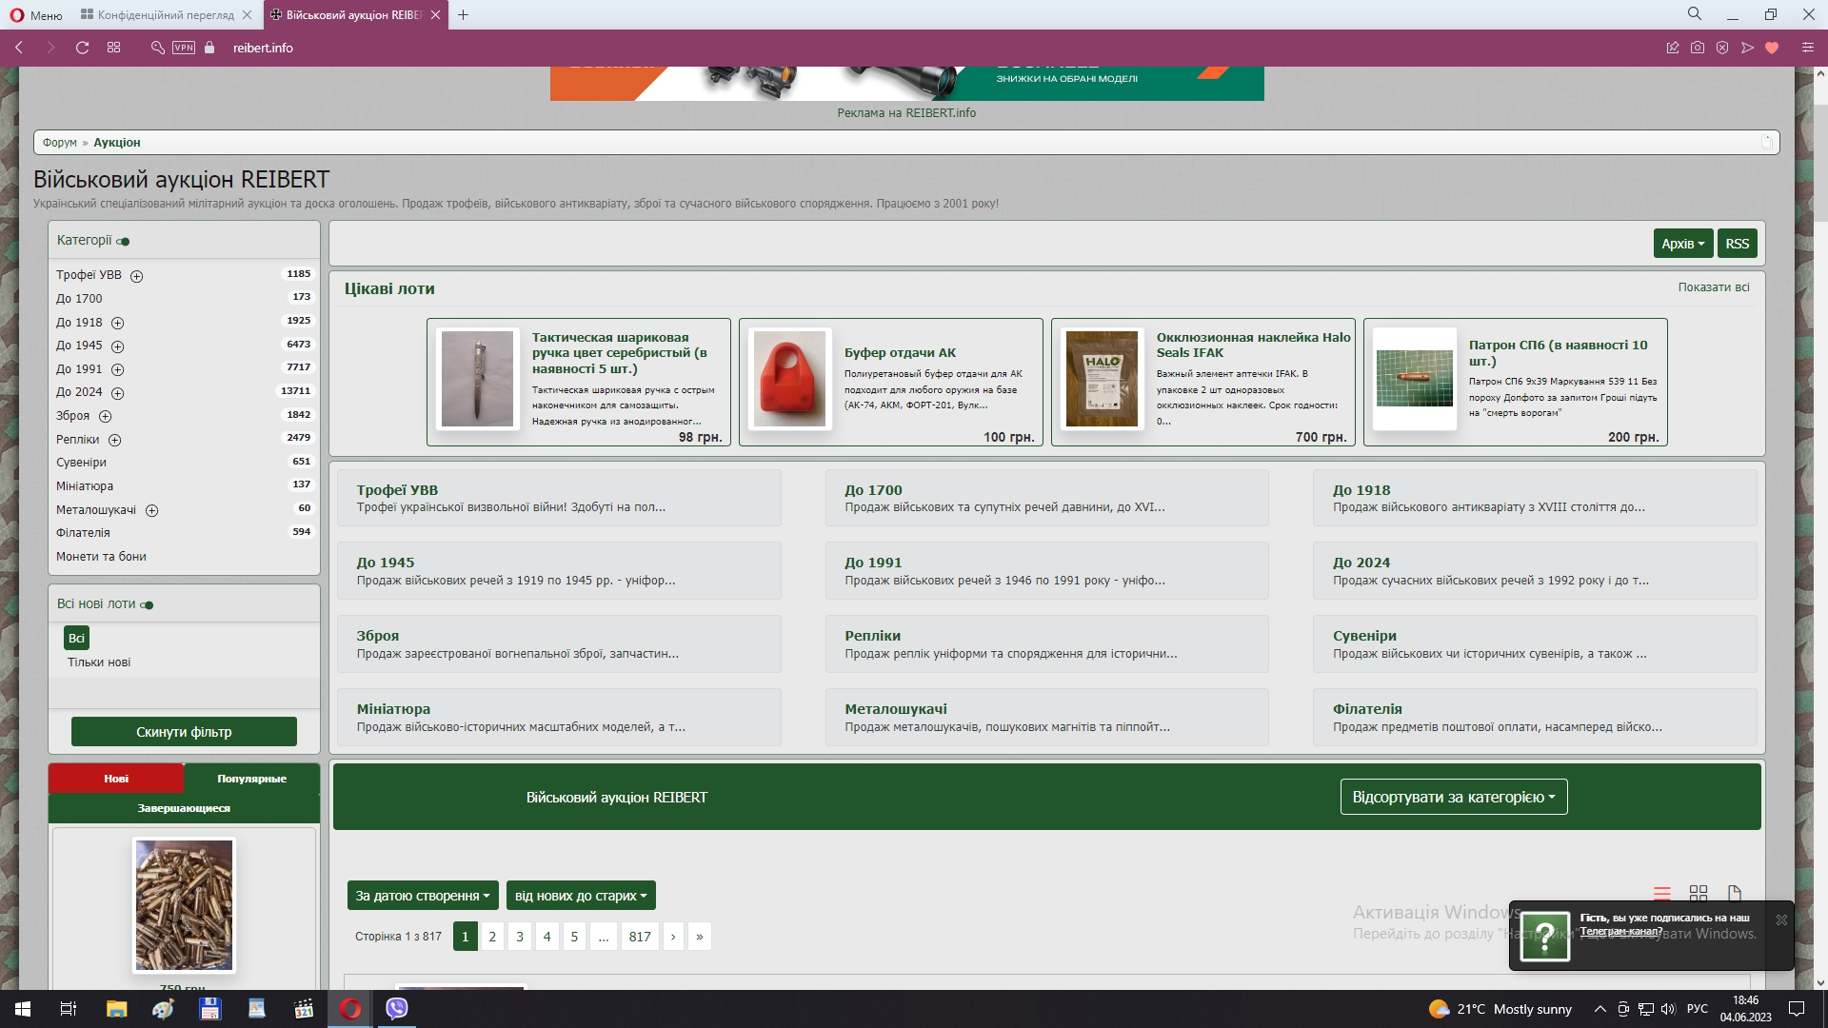Viewport: 1828px width, 1028px height.
Task: Open the Сувеніри category in sidebar
Action: pos(81,463)
